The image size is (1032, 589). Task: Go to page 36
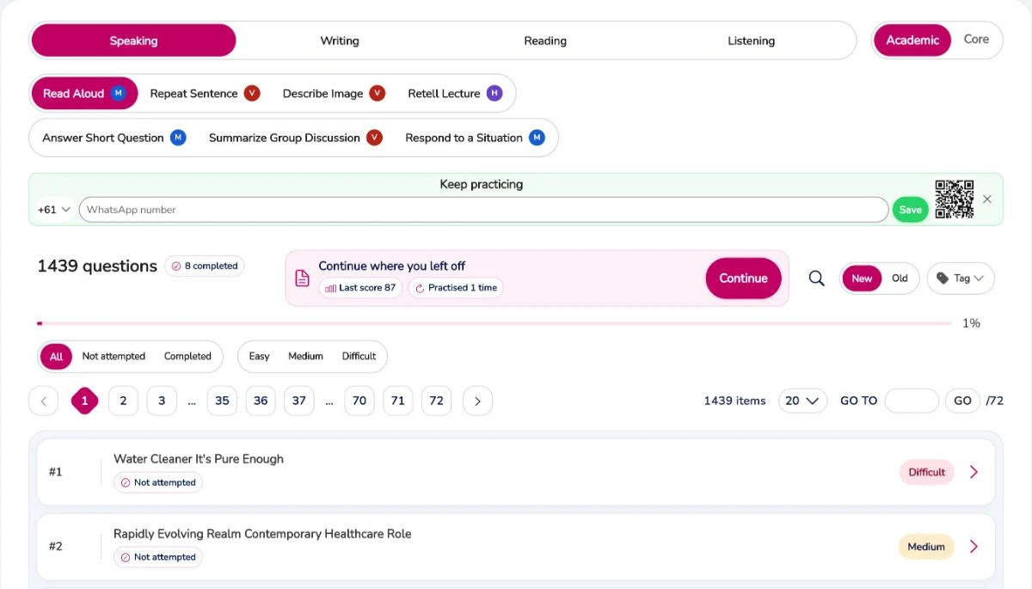pyautogui.click(x=261, y=401)
